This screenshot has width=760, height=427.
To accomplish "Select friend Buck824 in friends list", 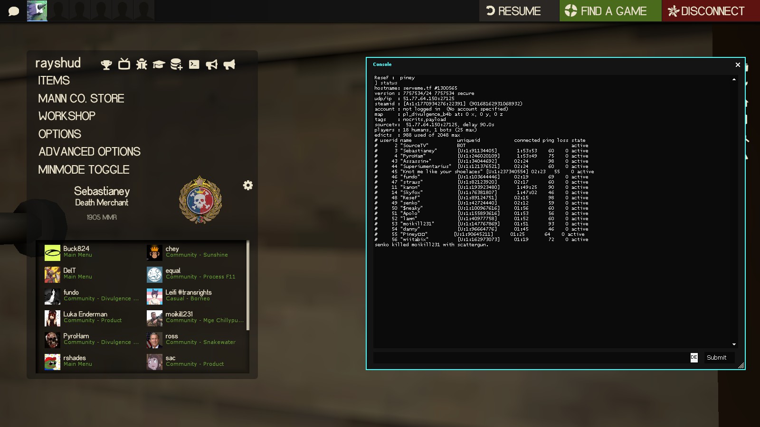I will tap(92, 253).
